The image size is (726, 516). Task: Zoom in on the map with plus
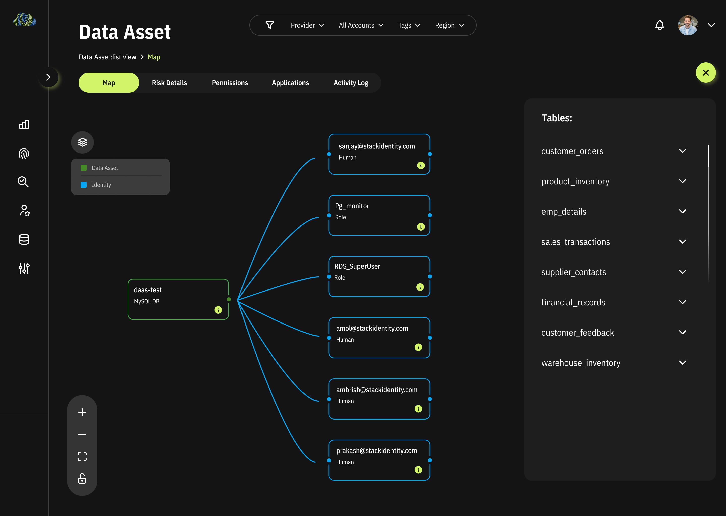pos(82,412)
